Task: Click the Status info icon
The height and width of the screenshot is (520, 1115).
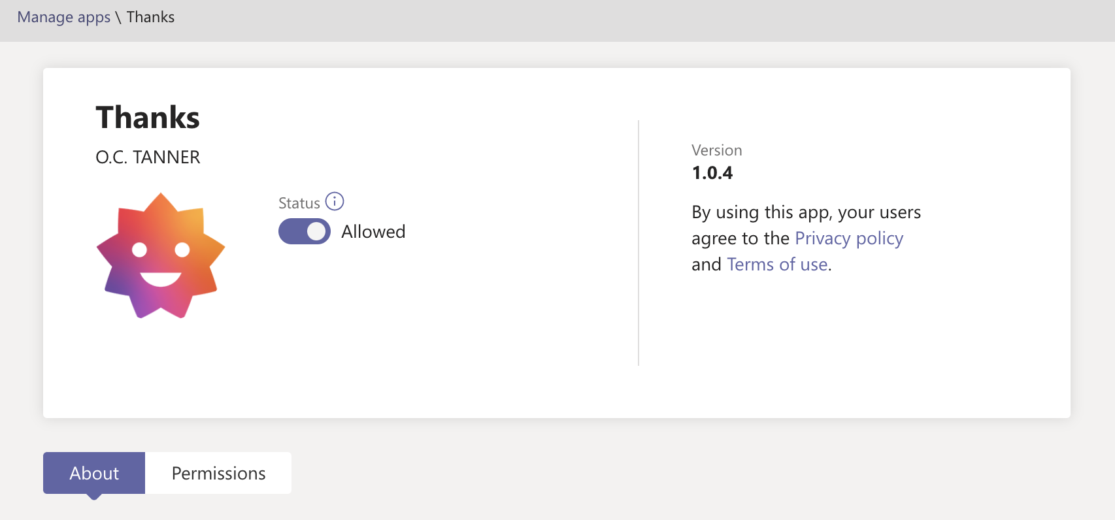Action: tap(335, 201)
